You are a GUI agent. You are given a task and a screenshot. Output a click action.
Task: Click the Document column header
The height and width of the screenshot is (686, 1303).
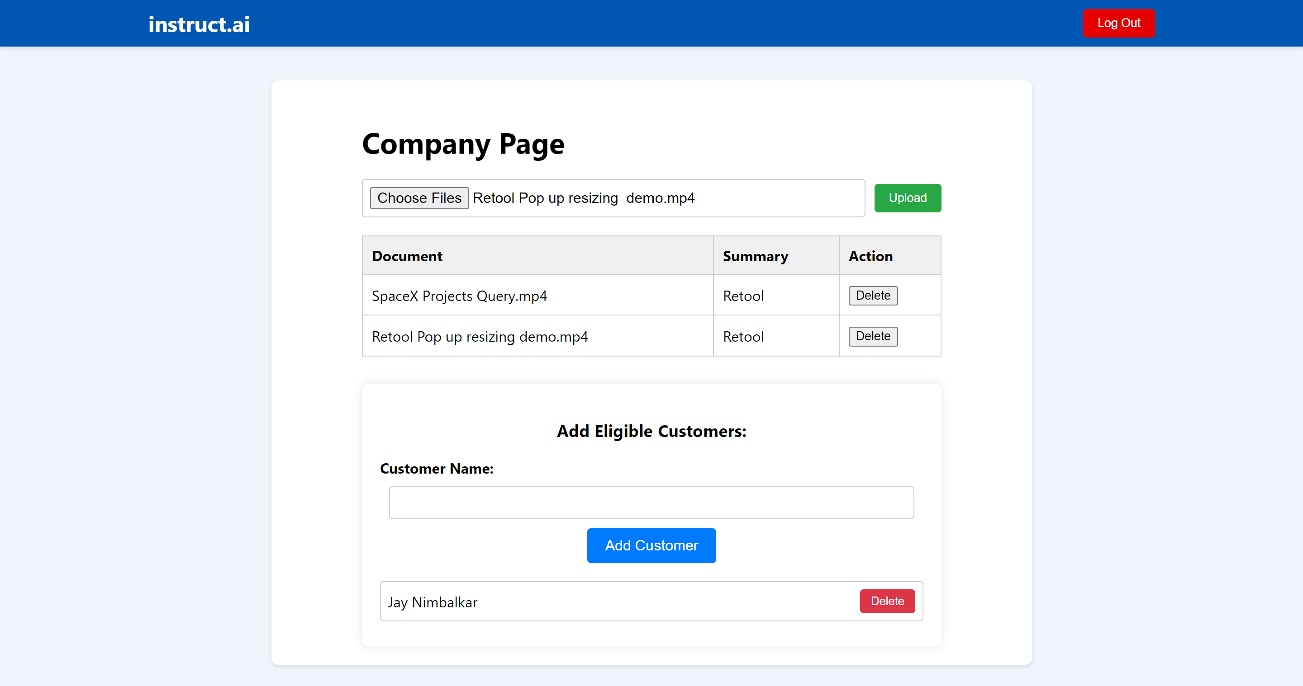point(407,256)
